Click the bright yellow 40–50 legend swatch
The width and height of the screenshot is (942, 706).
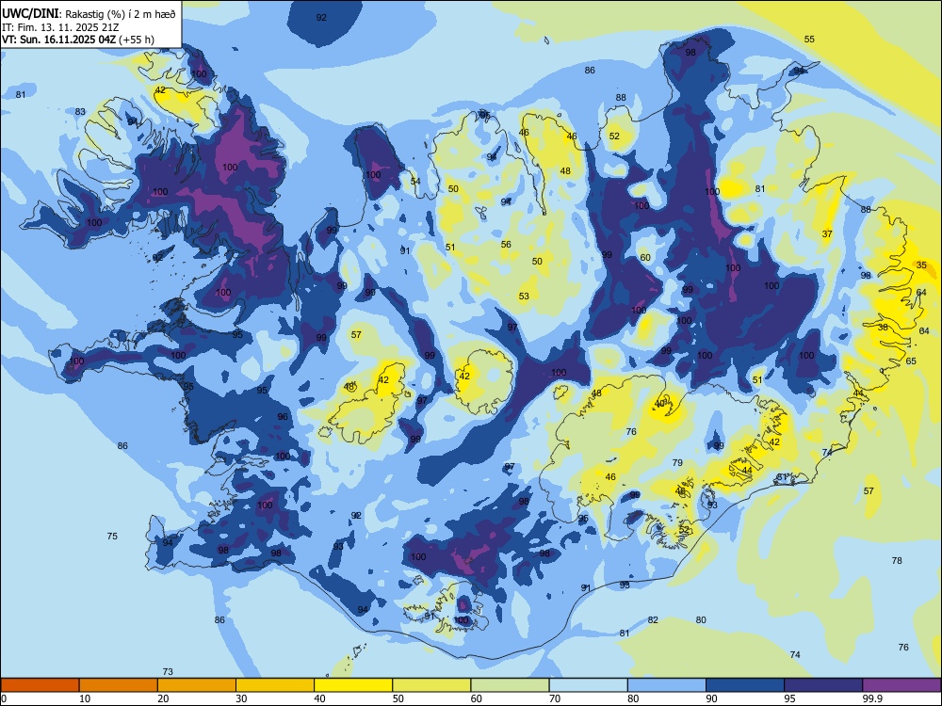353,685
